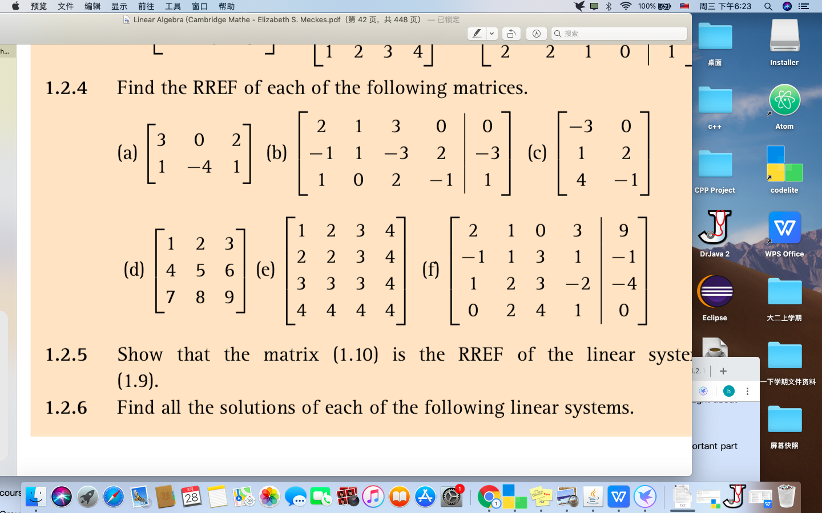
Task: Open the Eclipse desktop icon
Action: (x=715, y=298)
